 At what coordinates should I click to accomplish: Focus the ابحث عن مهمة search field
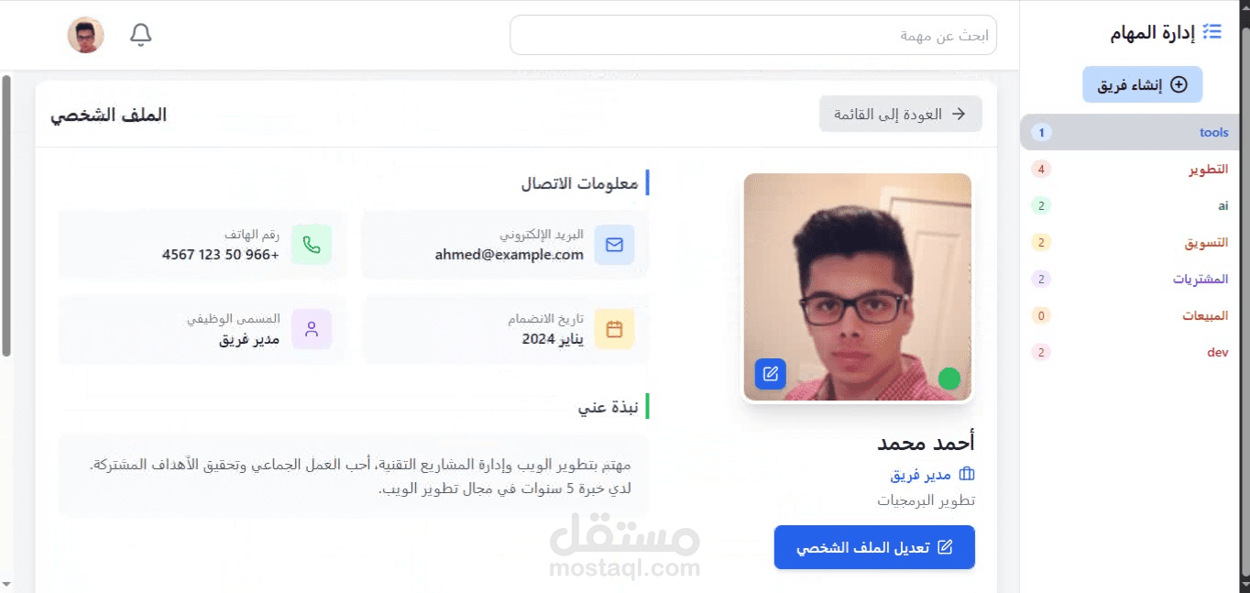[x=752, y=35]
